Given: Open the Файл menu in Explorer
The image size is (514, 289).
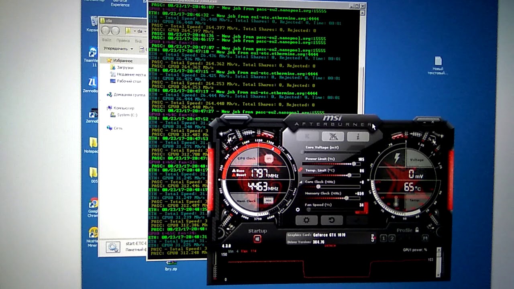Looking at the screenshot, I should click(107, 41).
